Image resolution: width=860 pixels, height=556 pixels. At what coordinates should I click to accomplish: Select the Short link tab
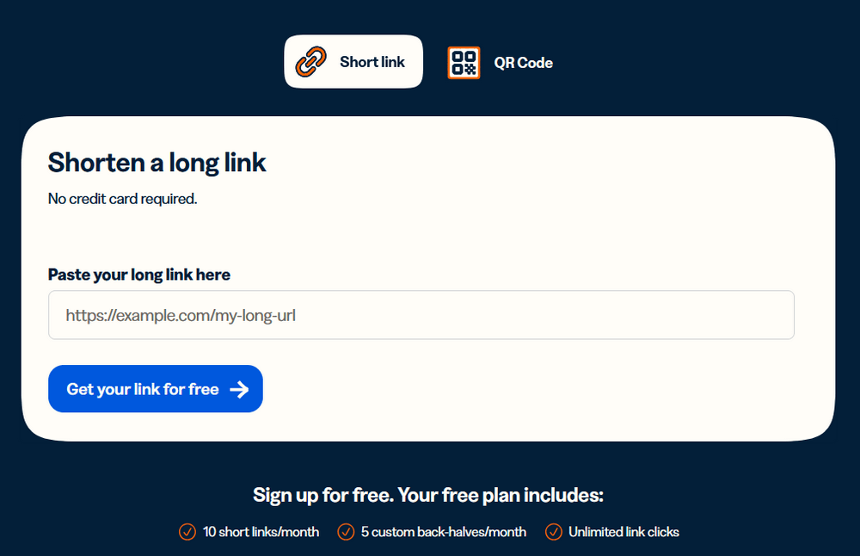[353, 61]
